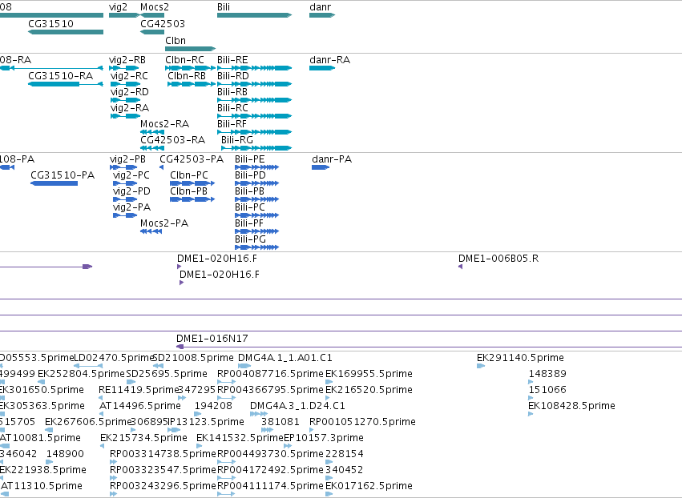The height and width of the screenshot is (498, 682).
Task: Click transcript label Bili-RG
Action: (x=237, y=140)
